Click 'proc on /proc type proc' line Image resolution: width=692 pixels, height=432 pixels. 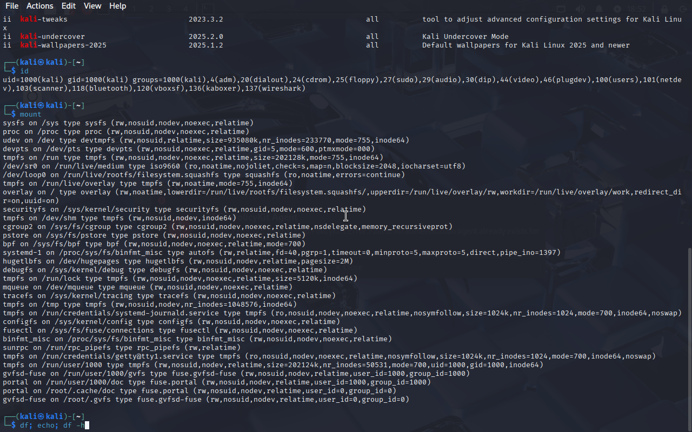126,132
